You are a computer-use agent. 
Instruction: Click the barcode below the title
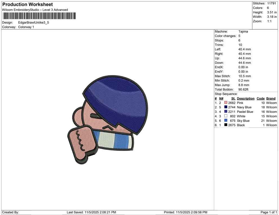pyautogui.click(x=39, y=16)
